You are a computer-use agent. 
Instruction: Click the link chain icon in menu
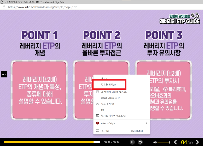(97, 104)
